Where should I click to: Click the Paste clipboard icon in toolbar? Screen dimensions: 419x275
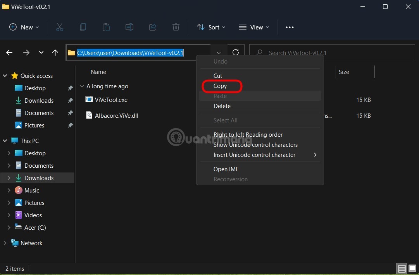106,27
